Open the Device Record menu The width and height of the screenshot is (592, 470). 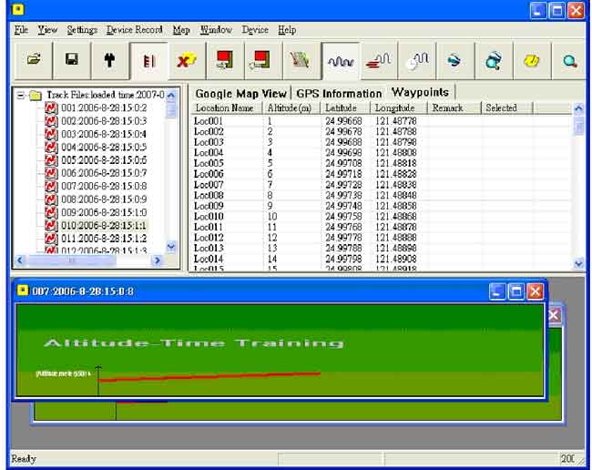134,30
